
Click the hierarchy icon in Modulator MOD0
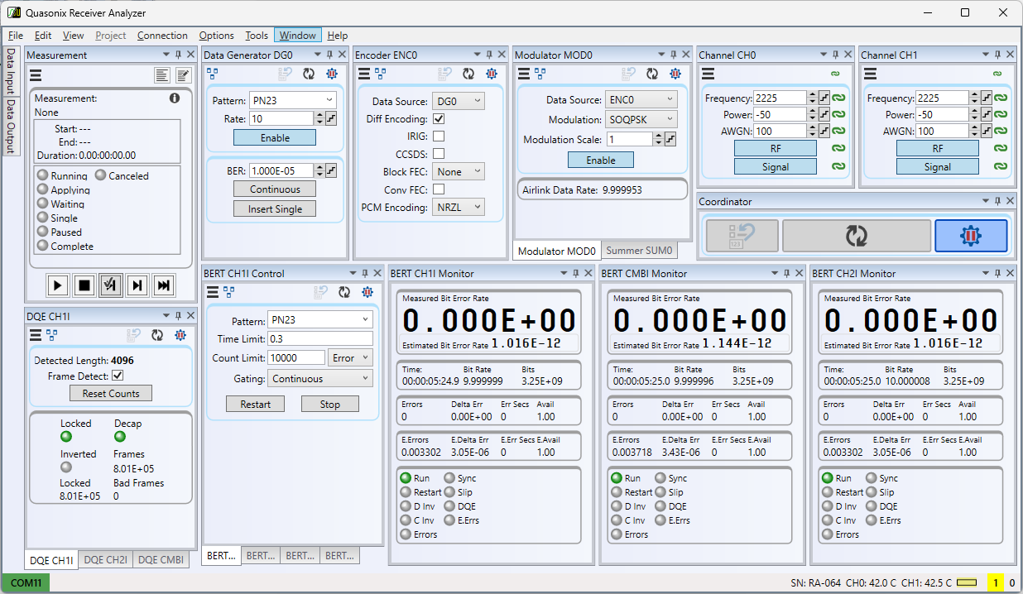click(x=540, y=73)
